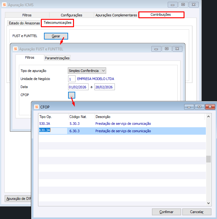Click the 6.30.3 Código Nat. cell
This screenshot has width=217, height=219.
(75, 131)
